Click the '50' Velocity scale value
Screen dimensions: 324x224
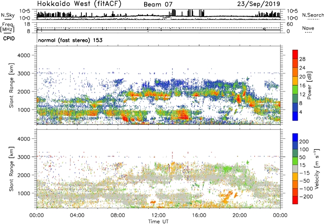(x=302, y=157)
